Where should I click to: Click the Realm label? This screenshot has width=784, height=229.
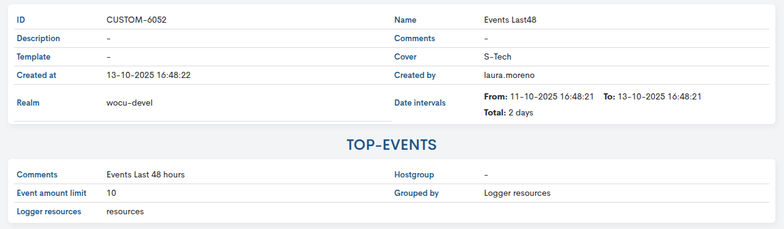(x=28, y=103)
